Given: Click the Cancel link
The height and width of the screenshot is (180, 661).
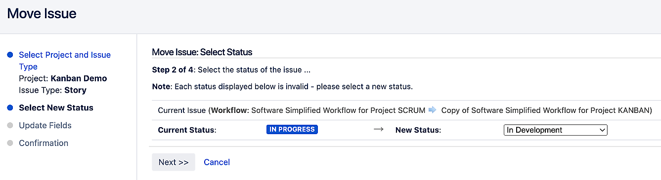Looking at the screenshot, I should (217, 162).
